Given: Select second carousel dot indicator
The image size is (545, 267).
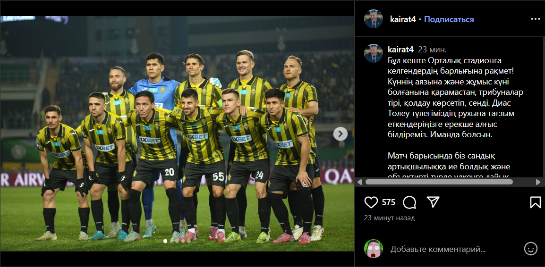Looking at the screenshot, I should [x=171, y=241].
